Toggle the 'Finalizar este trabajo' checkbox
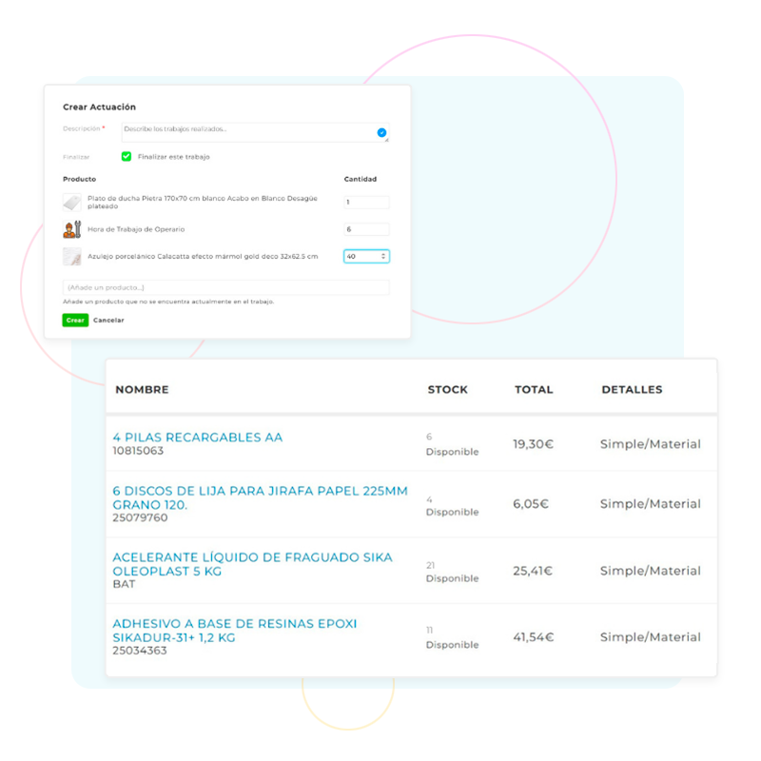The width and height of the screenshot is (761, 761). (127, 157)
